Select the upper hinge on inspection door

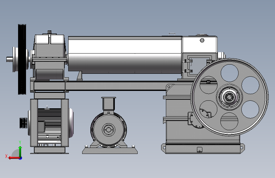click(188, 61)
